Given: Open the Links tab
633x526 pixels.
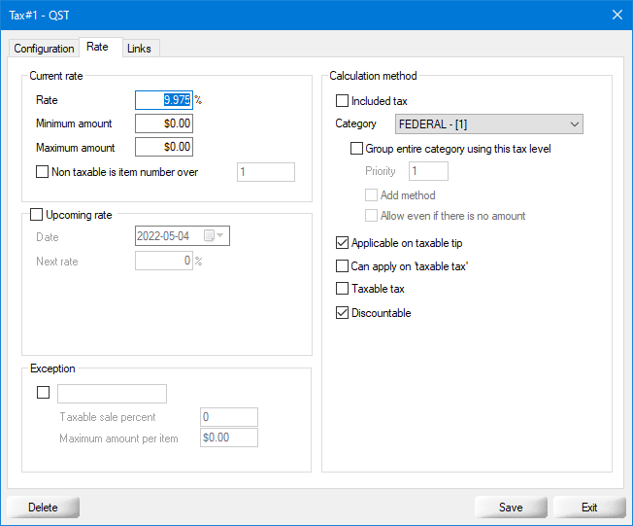Looking at the screenshot, I should [x=139, y=49].
